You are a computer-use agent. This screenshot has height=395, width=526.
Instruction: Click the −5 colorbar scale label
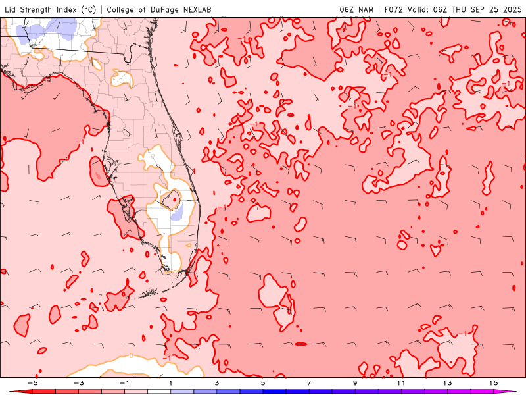click(32, 383)
